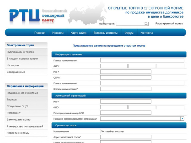The height and width of the screenshot is (143, 191).
Task: Click the Краткое наименование input field
Action: coord(126,89)
